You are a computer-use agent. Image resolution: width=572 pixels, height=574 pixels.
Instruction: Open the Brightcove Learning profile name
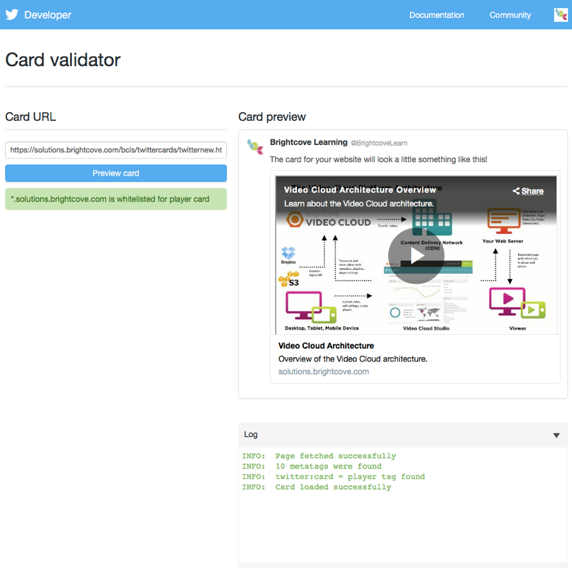point(308,143)
